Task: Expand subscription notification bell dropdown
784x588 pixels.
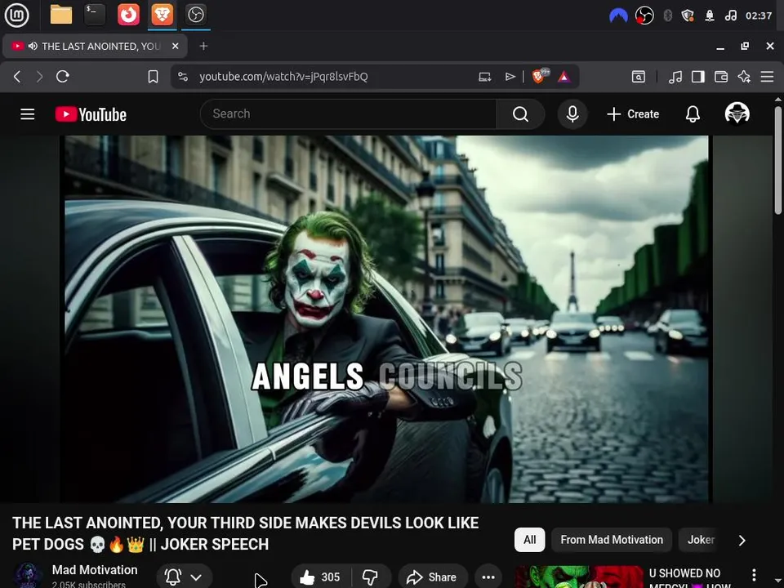Action: [x=184, y=577]
